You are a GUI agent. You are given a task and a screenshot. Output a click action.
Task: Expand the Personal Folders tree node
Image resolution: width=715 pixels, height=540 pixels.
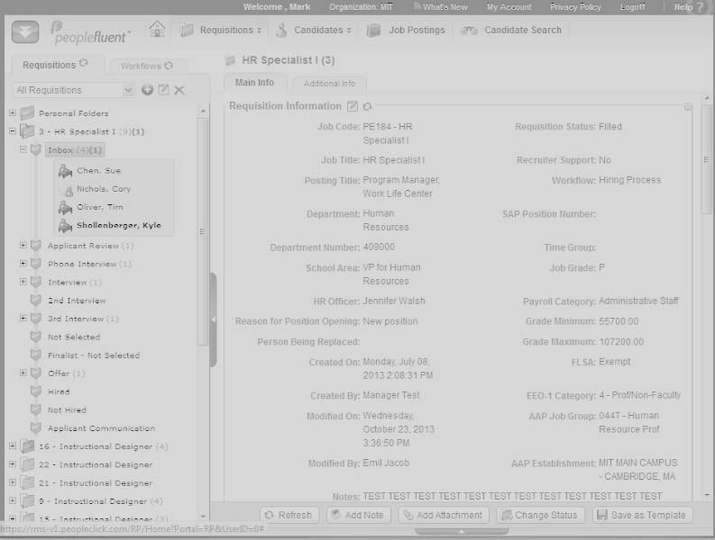click(x=13, y=113)
